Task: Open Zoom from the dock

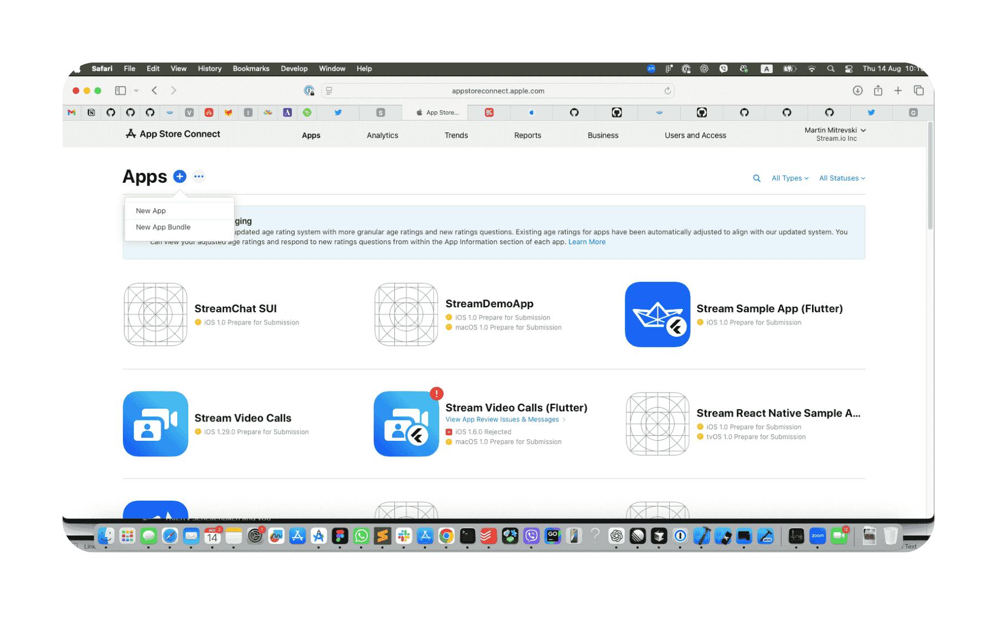Action: (x=818, y=536)
